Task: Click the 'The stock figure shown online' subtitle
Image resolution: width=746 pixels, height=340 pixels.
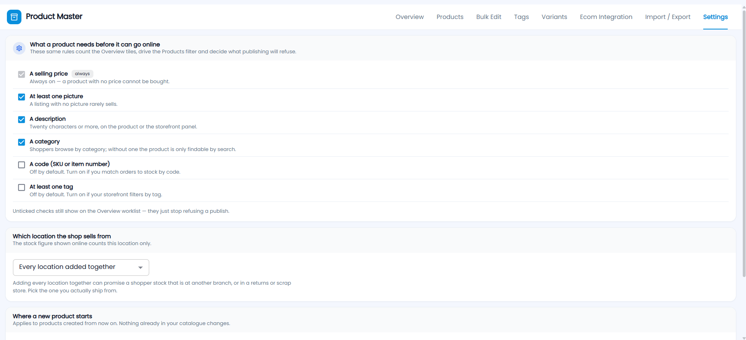Action: (82, 243)
